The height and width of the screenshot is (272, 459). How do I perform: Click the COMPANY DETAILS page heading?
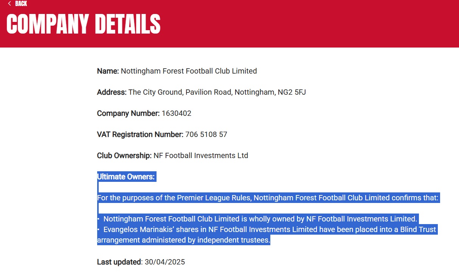84,24
